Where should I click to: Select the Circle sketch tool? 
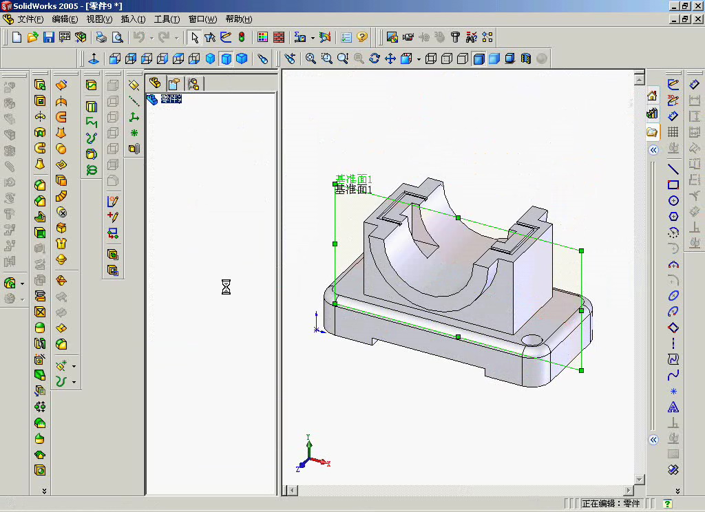click(673, 200)
